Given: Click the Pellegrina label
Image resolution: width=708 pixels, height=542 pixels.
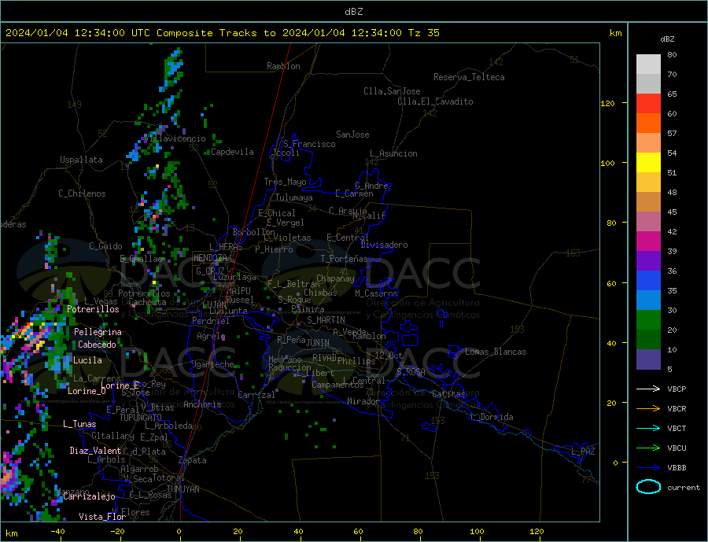Looking at the screenshot, I should click(x=98, y=333).
